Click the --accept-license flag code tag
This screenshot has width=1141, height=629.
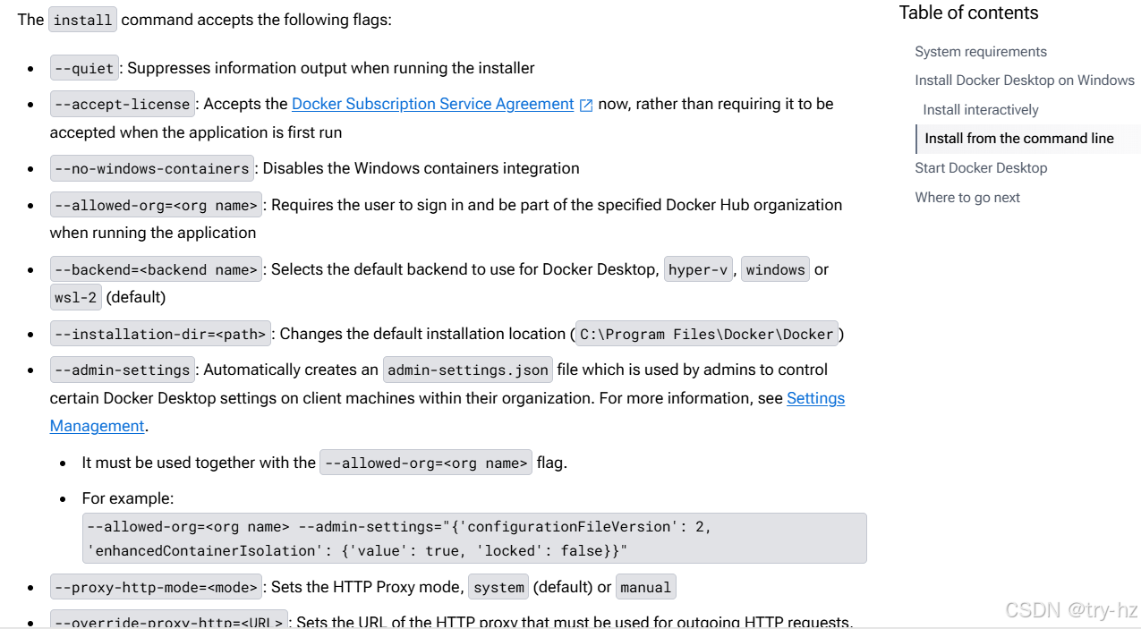click(x=122, y=104)
